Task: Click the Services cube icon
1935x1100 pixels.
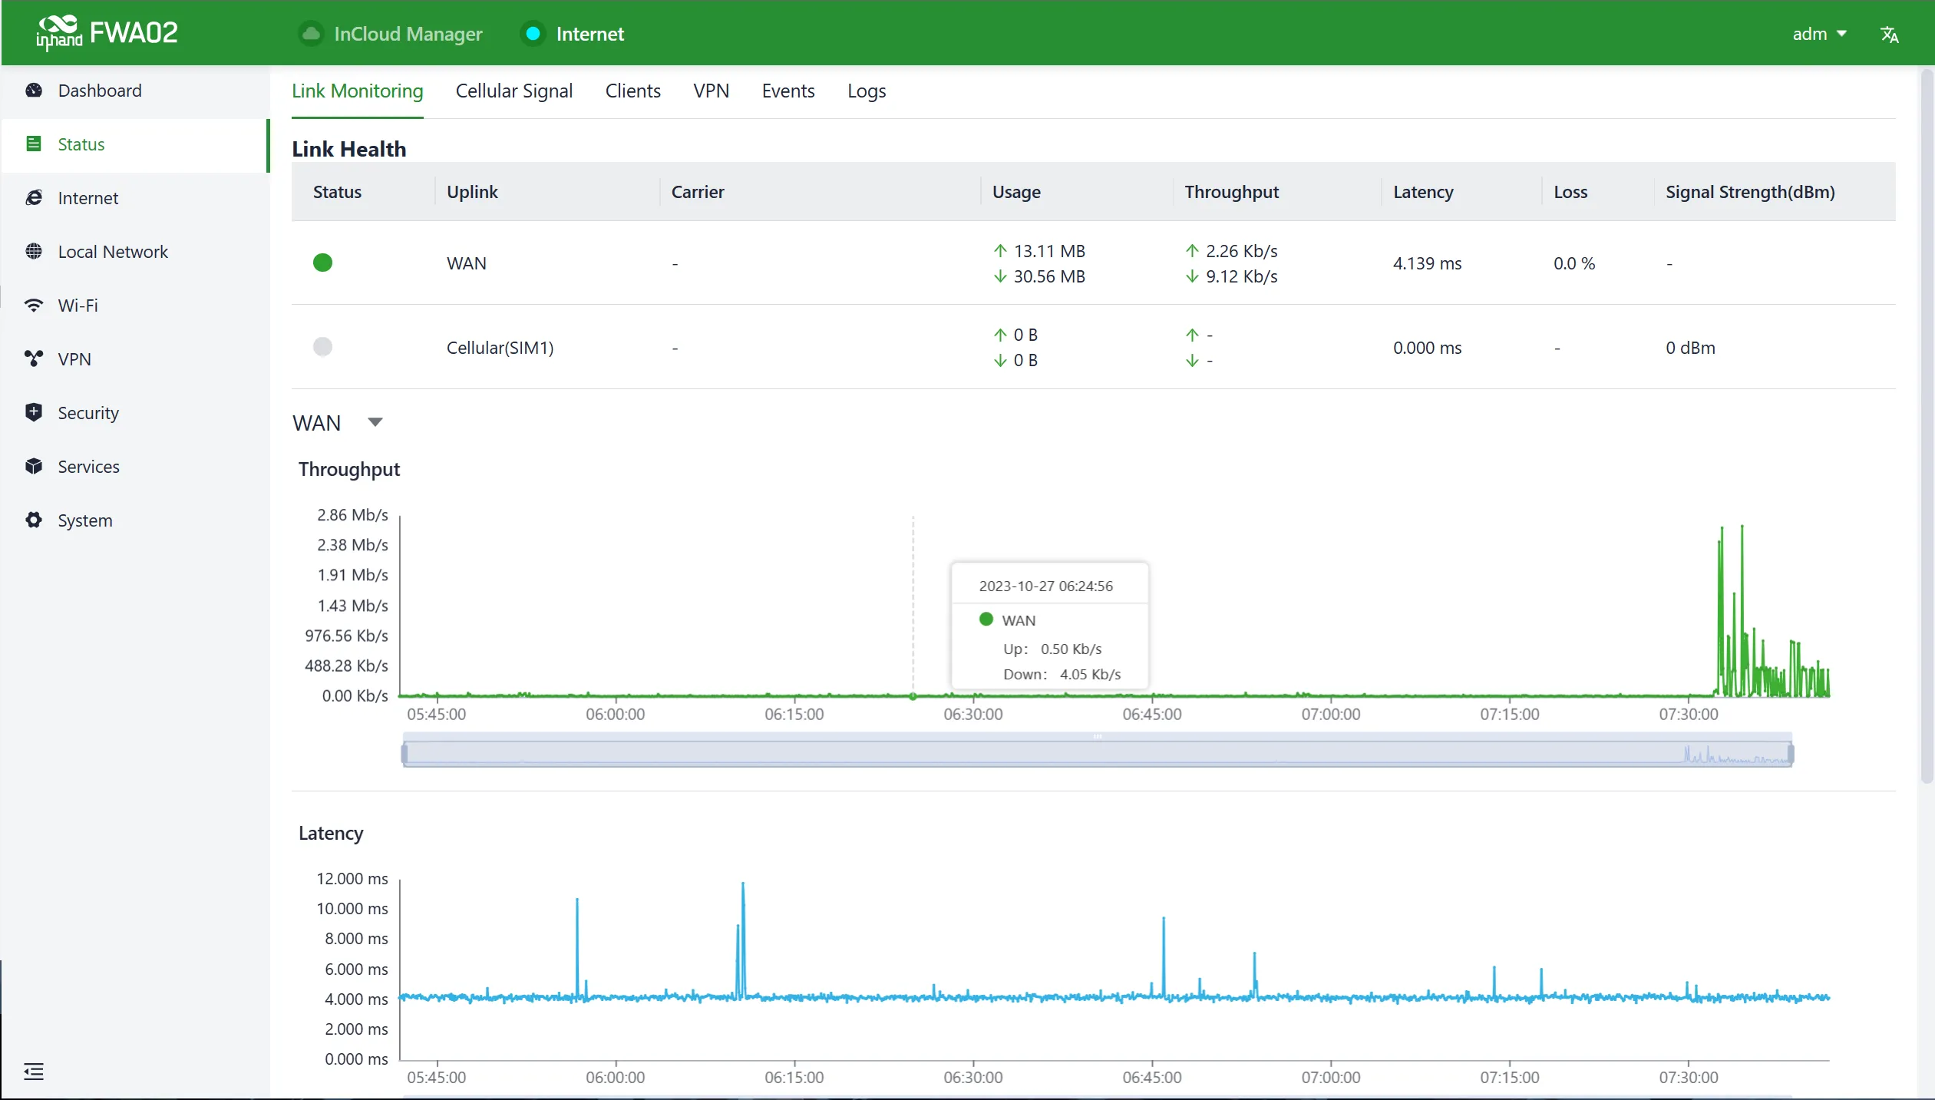Action: [34, 467]
